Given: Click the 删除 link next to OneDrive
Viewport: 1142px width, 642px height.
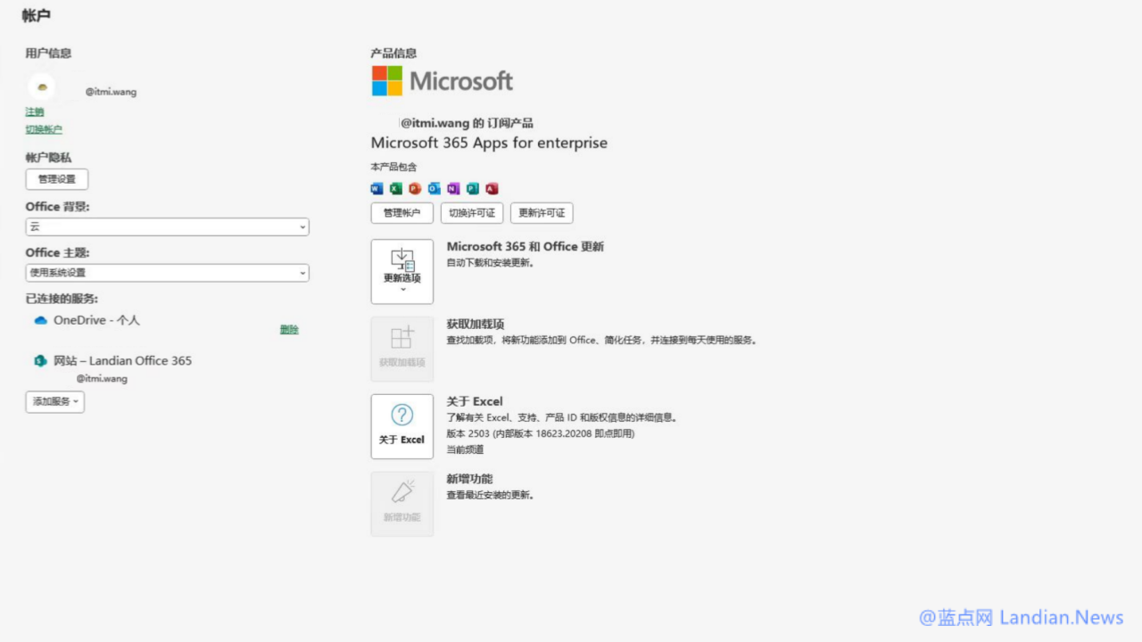Looking at the screenshot, I should [x=289, y=330].
